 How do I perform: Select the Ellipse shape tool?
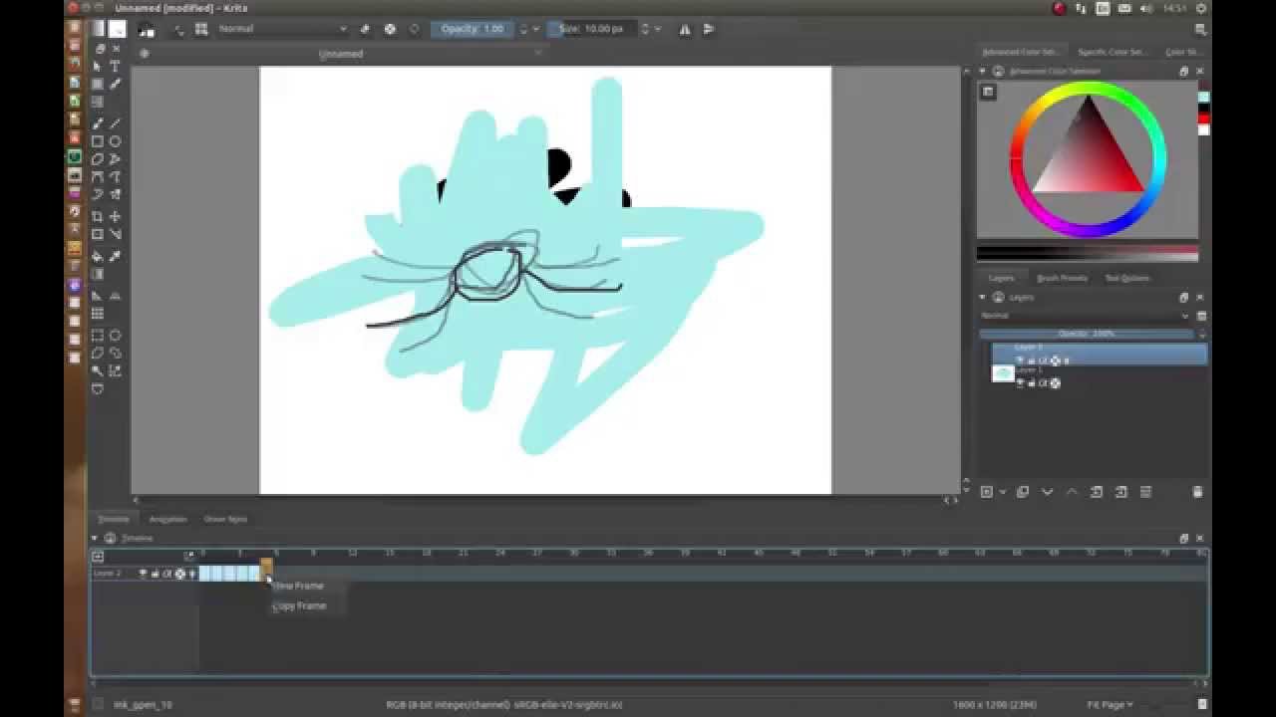pos(115,141)
